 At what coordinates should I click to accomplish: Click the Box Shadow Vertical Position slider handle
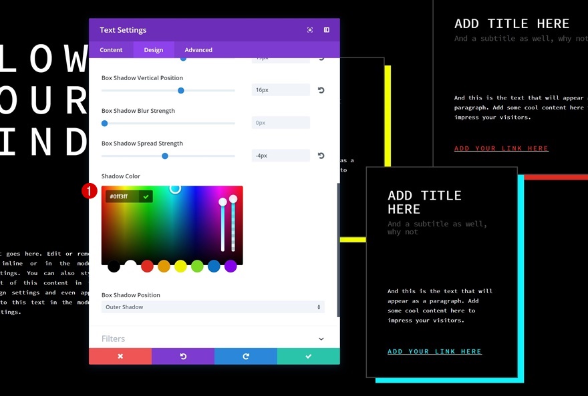(181, 90)
